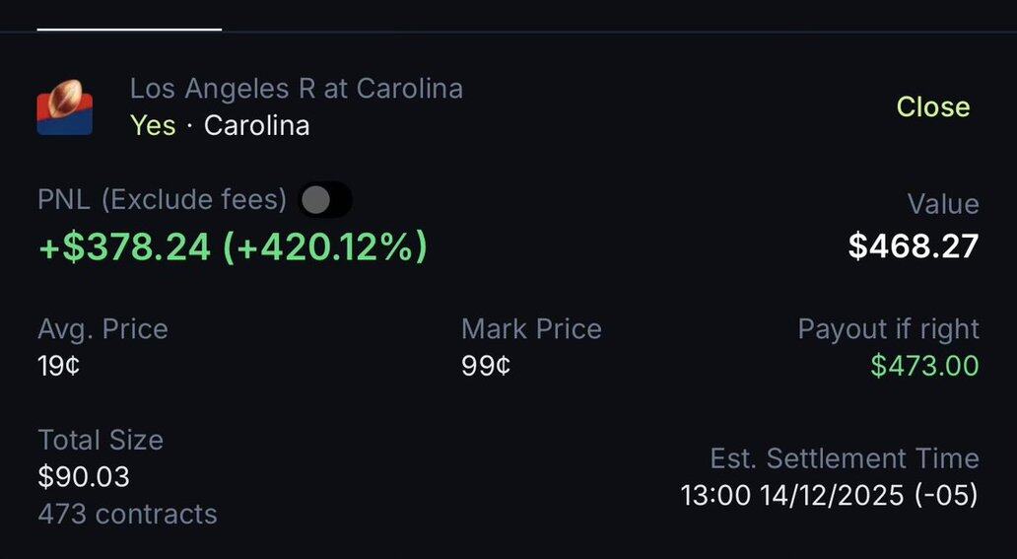Open the Los Angeles R at Carolina market

click(x=296, y=89)
